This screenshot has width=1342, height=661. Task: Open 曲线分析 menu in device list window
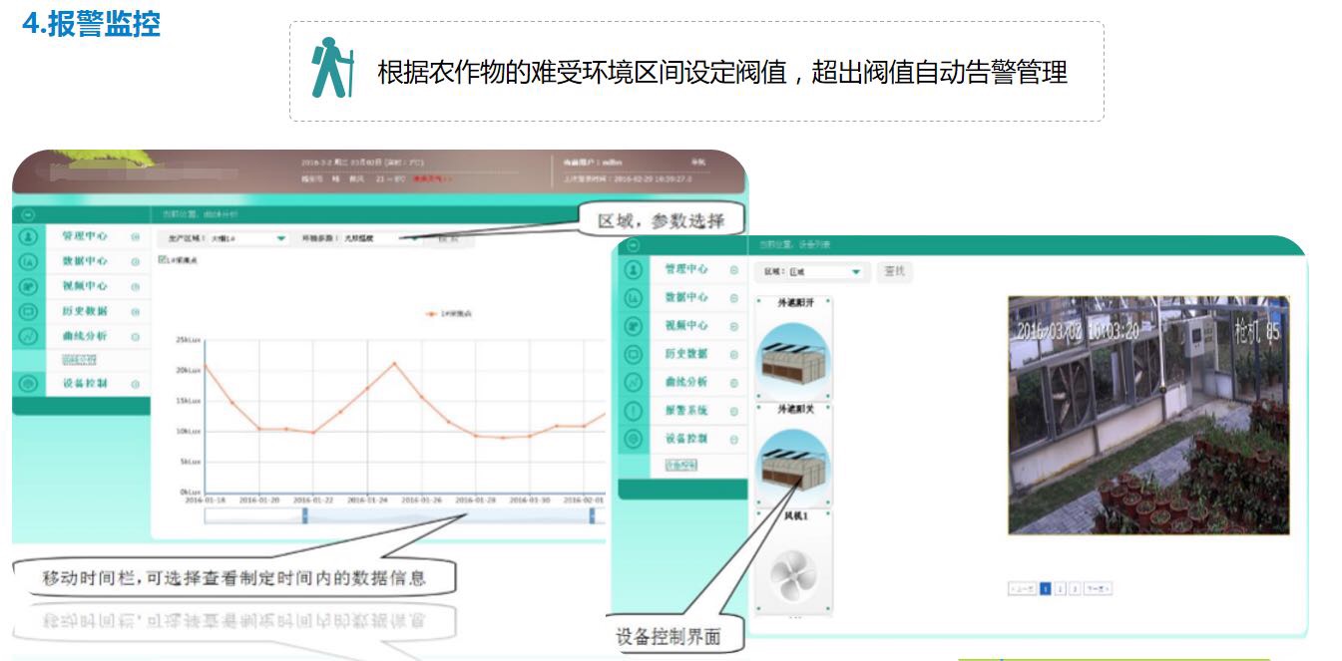[x=686, y=382]
